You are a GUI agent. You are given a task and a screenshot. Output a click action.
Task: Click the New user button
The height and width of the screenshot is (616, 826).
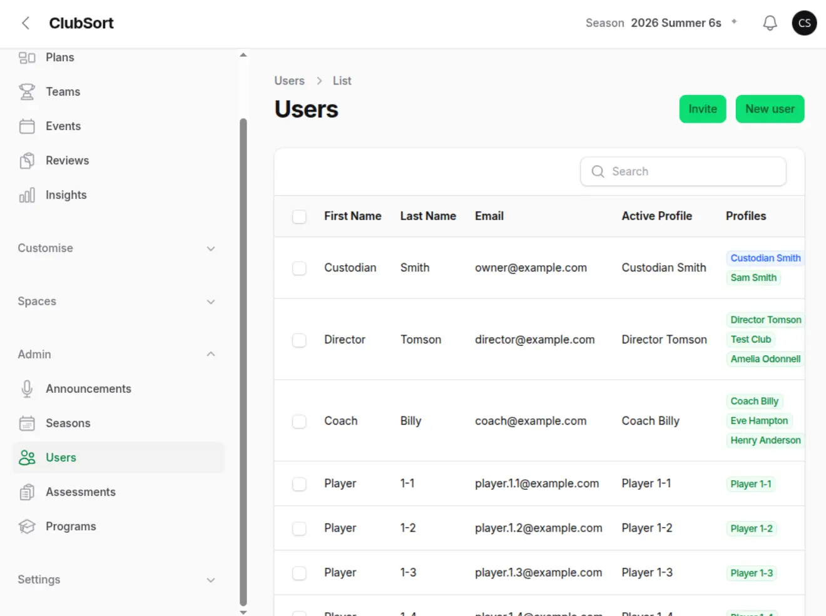tap(770, 109)
